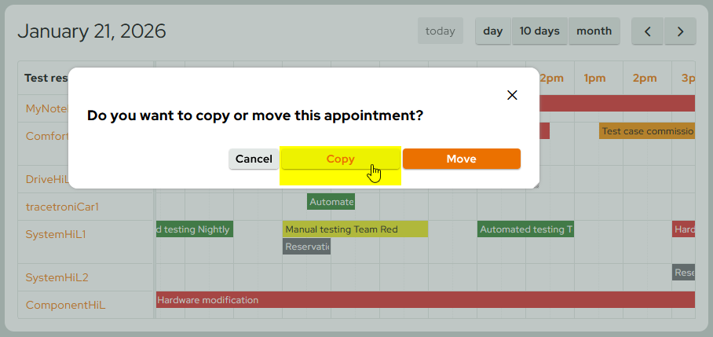Viewport: 713px width, 337px height.
Task: Jump to today in calendar
Action: (440, 31)
